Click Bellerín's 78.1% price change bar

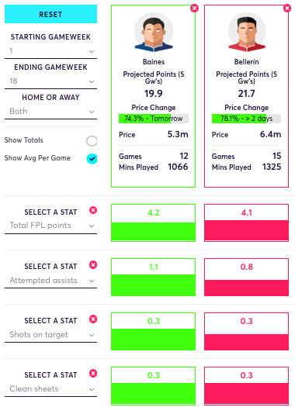coord(246,119)
